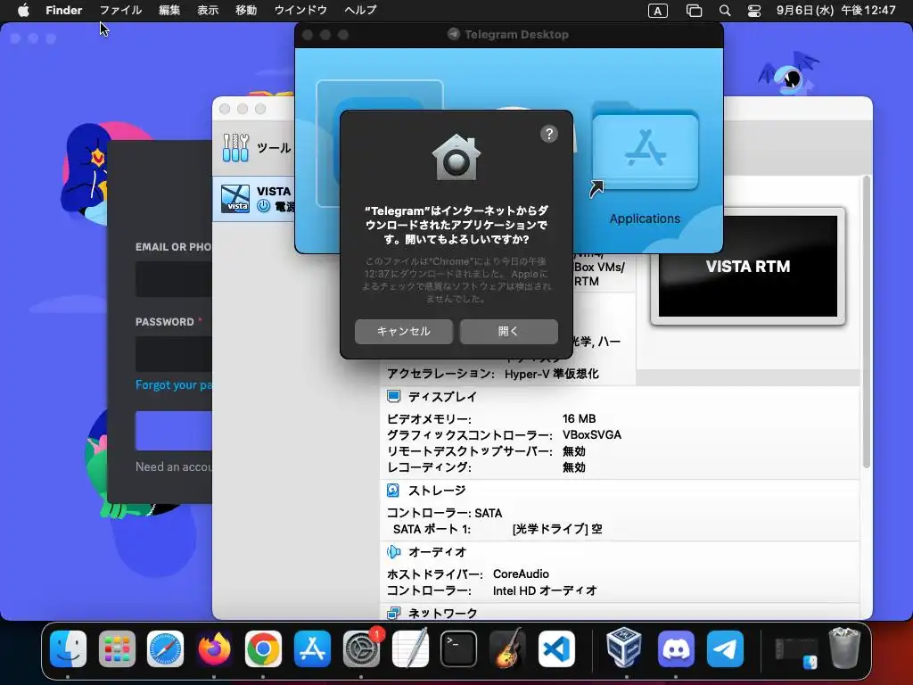The image size is (913, 685).
Task: Click the VBoxSVGA graphics controller value
Action: click(x=592, y=434)
